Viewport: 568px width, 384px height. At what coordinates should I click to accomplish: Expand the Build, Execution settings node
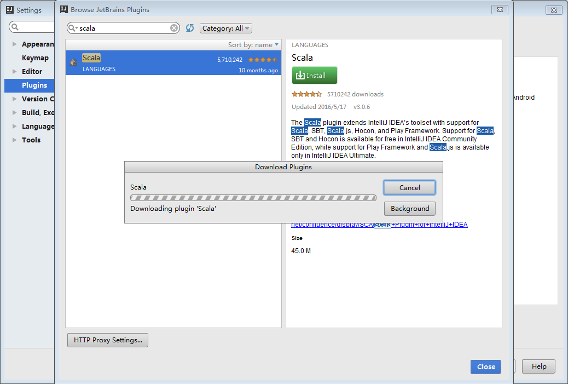point(14,112)
